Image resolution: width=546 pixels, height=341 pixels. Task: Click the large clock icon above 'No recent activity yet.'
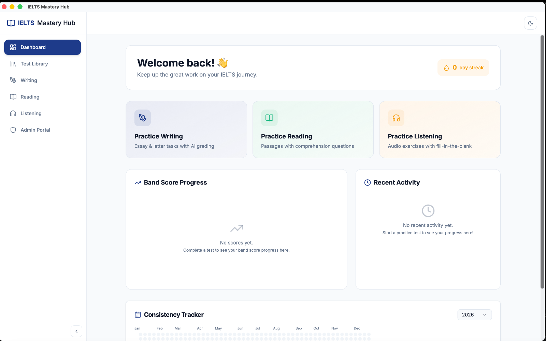click(x=428, y=211)
